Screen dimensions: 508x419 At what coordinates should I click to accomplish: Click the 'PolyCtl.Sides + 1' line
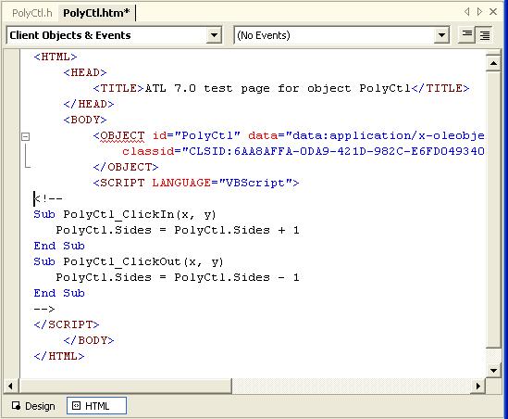point(178,231)
